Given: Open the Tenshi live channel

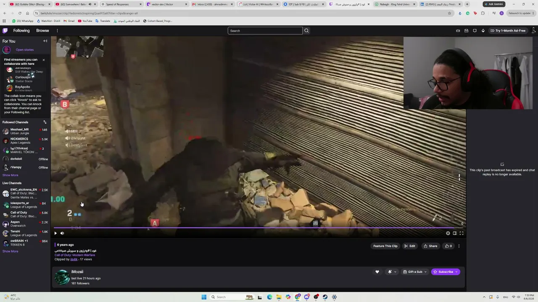Looking at the screenshot, I should [x=25, y=233].
